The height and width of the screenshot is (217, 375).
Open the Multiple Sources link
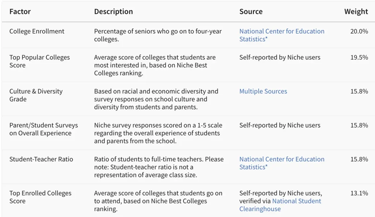pyautogui.click(x=263, y=91)
